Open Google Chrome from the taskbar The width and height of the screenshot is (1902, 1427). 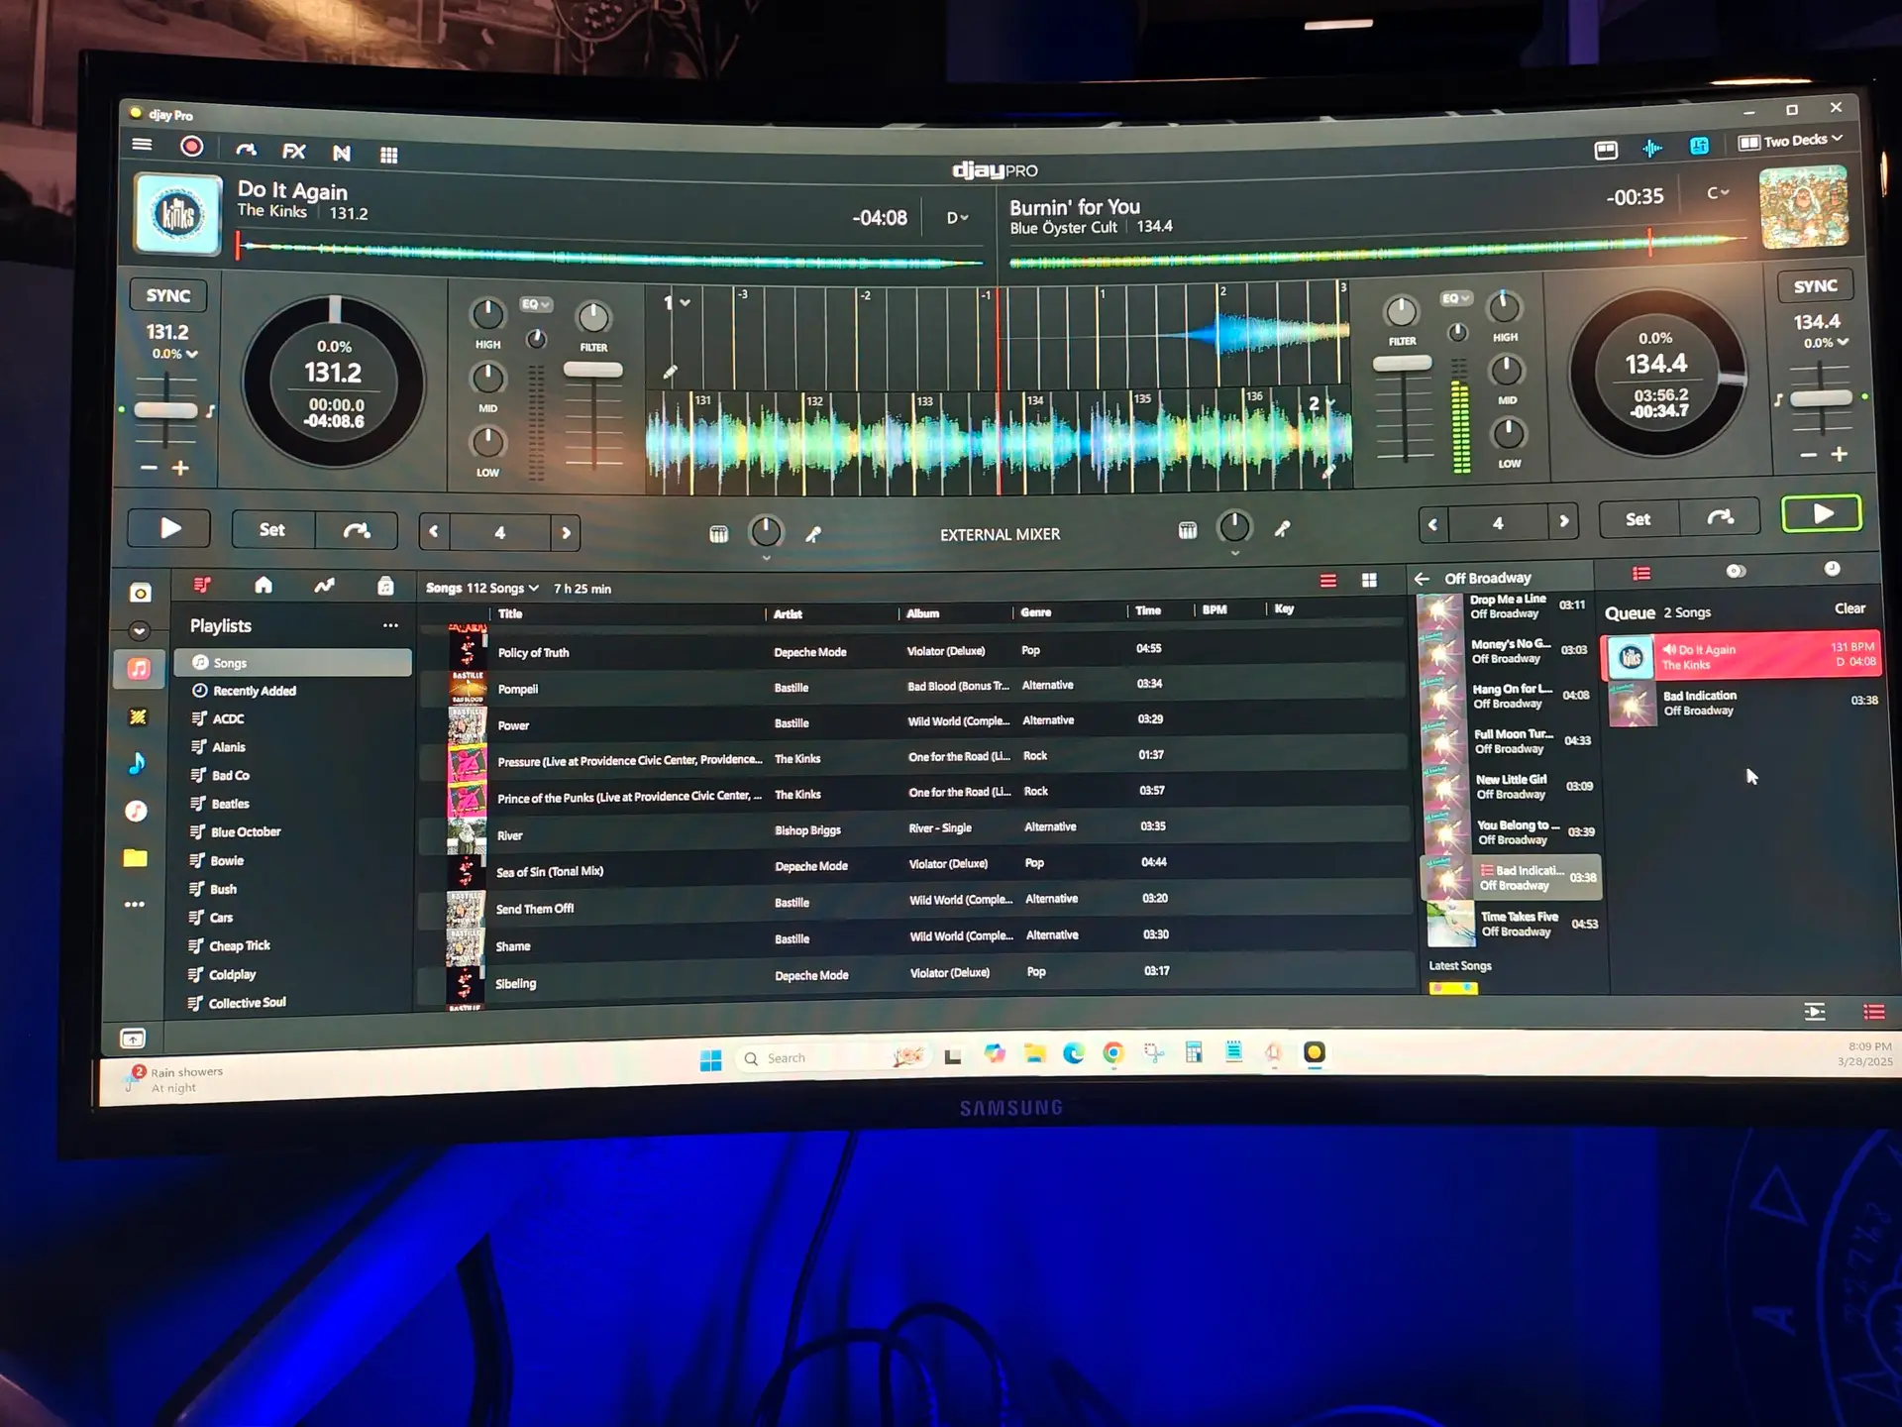click(1113, 1053)
